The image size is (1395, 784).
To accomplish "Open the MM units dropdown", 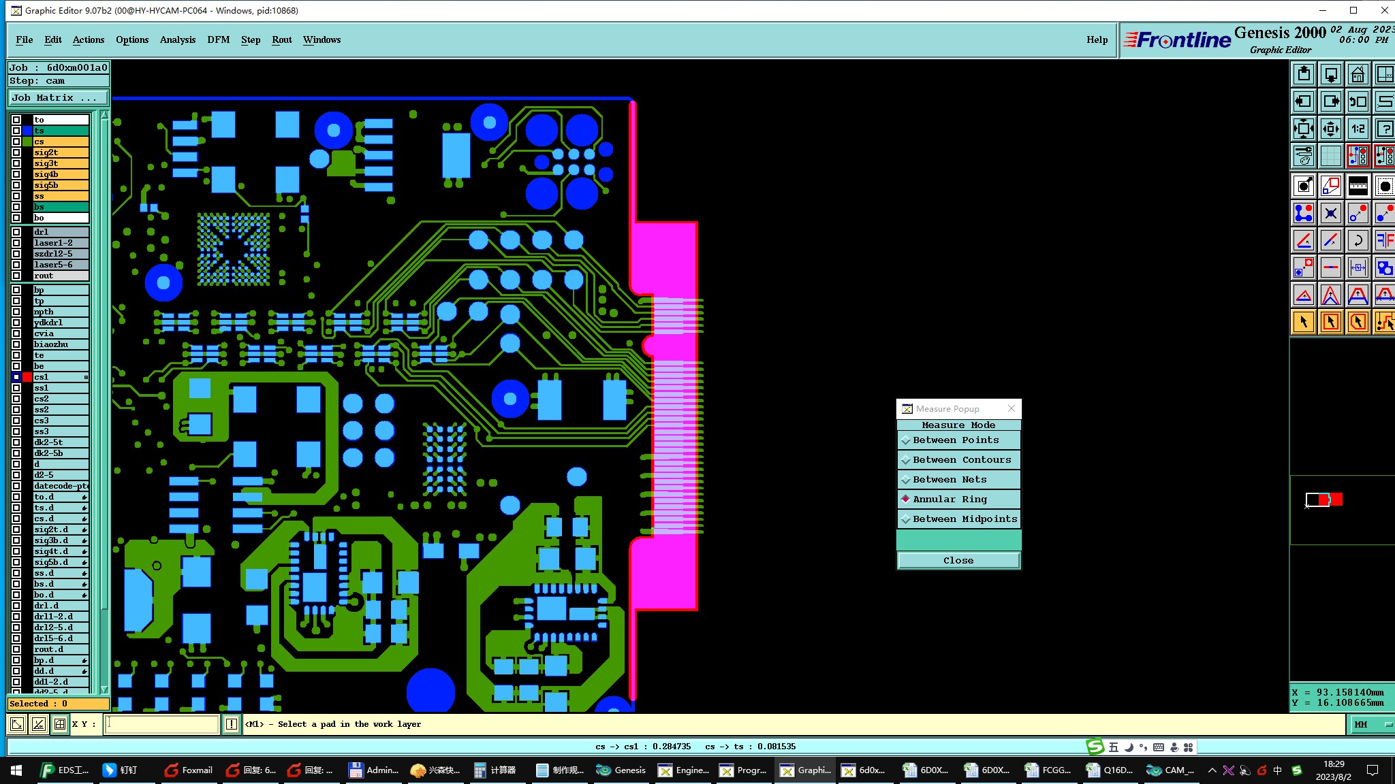I will coord(1370,724).
